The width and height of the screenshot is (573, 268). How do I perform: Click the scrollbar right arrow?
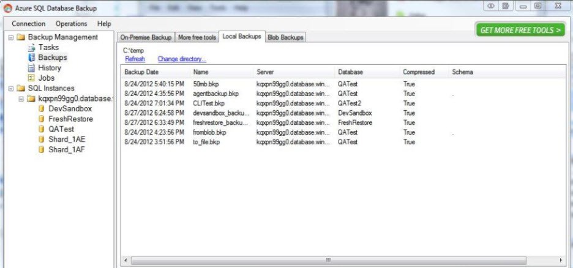tap(561, 260)
